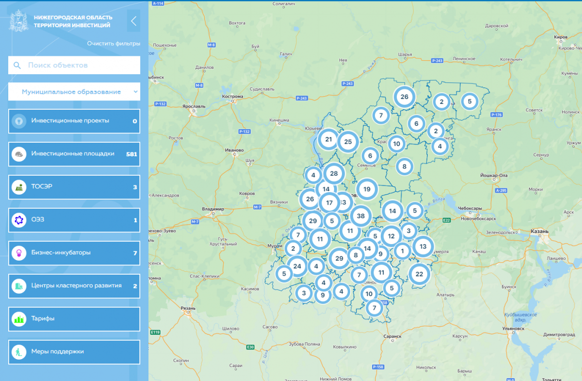The height and width of the screenshot is (381, 582).
Task: Click the Нижегородская область coat of arms logo
Action: point(18,21)
